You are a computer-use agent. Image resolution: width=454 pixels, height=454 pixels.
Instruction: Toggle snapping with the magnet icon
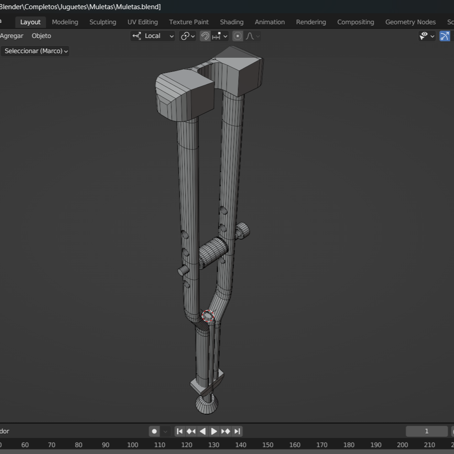[x=205, y=36]
